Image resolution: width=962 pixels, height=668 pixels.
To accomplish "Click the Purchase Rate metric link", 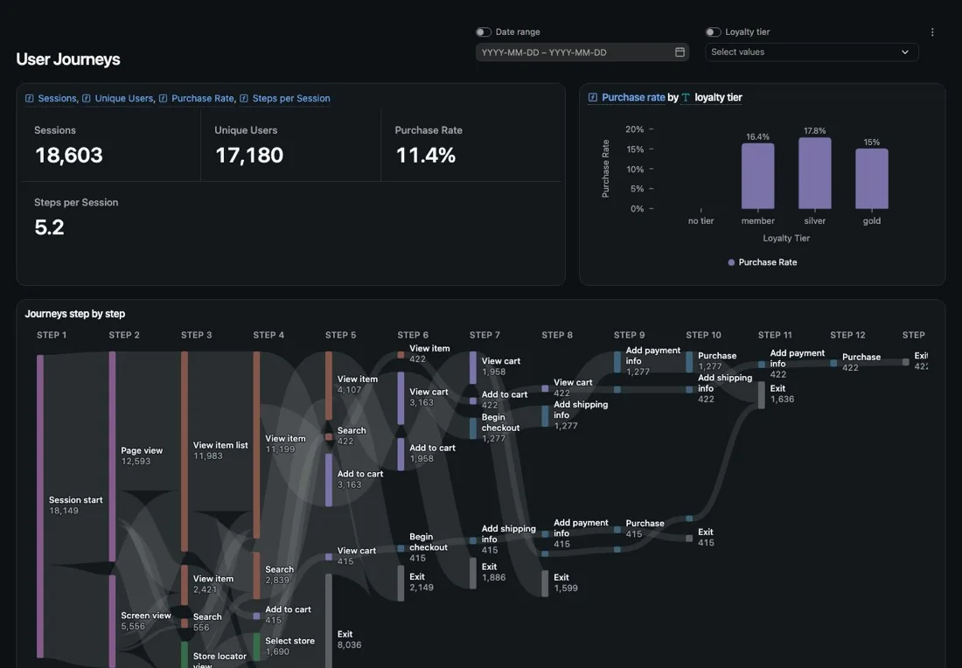I will (203, 98).
